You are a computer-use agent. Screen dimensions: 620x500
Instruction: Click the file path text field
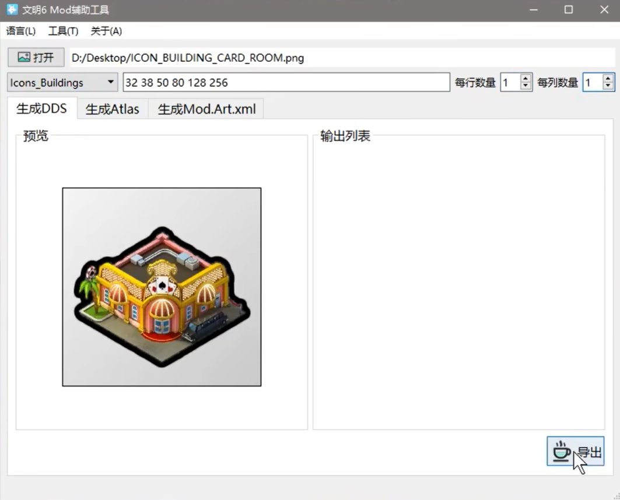(x=341, y=58)
